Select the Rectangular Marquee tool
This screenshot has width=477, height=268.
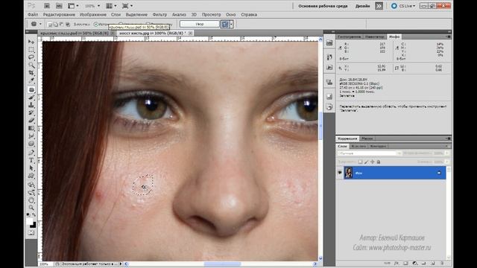tap(31, 50)
